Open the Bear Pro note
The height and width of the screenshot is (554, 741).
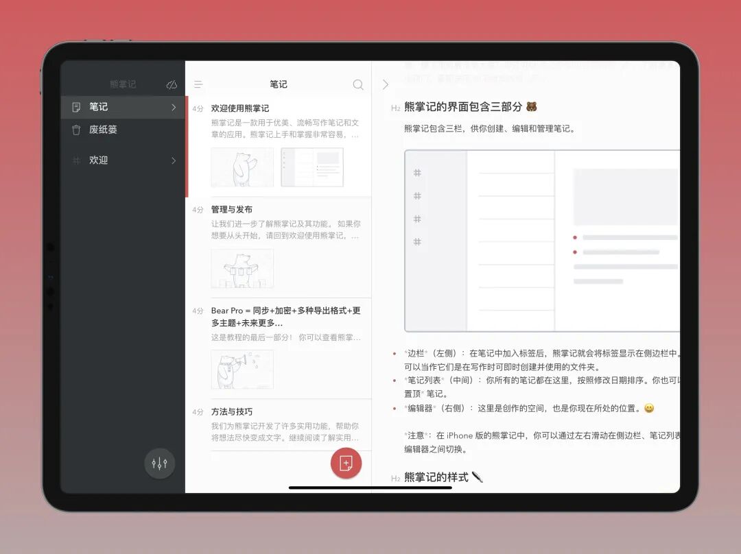(279, 348)
